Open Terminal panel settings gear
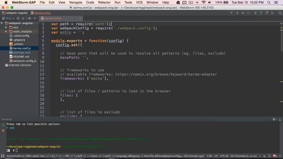 point(274,119)
